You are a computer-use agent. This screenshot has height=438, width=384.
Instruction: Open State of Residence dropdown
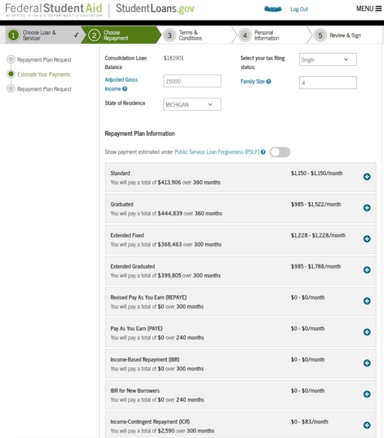(x=192, y=104)
